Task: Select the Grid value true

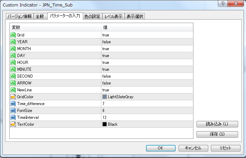Action: pyautogui.click(x=105, y=35)
